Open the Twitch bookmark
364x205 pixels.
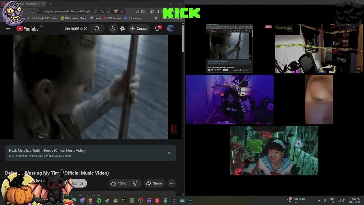(96, 18)
